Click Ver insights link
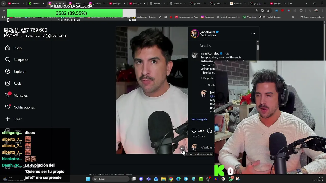The height and width of the screenshot is (183, 326). coord(199,119)
